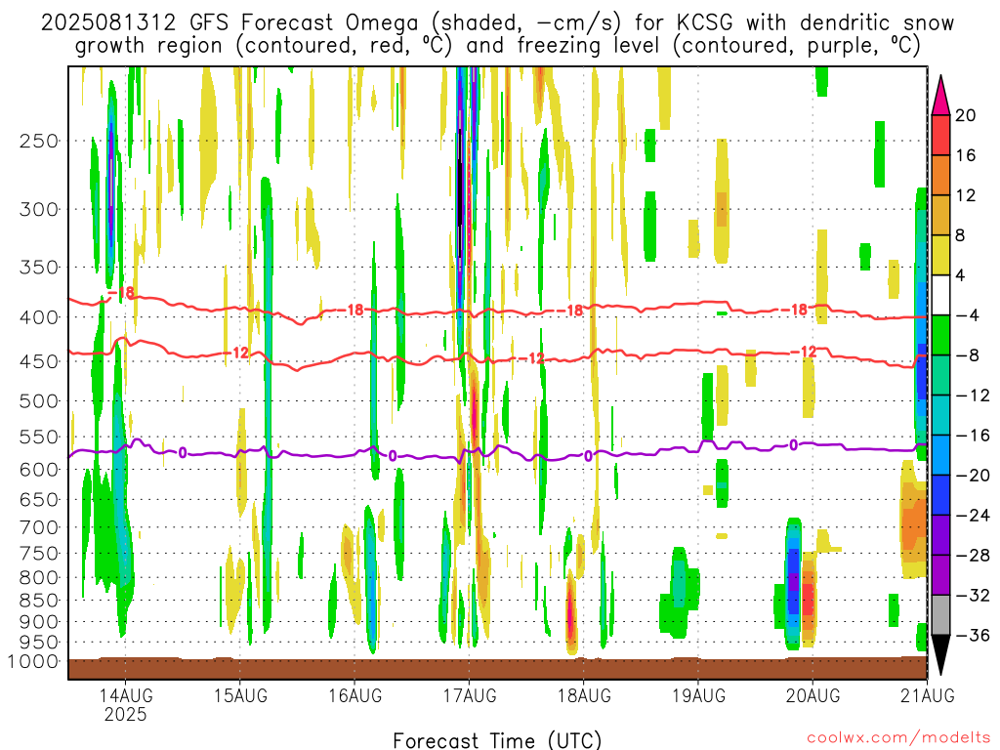Click the colorbar tick label 4
The width and height of the screenshot is (1000, 750).
tap(961, 275)
